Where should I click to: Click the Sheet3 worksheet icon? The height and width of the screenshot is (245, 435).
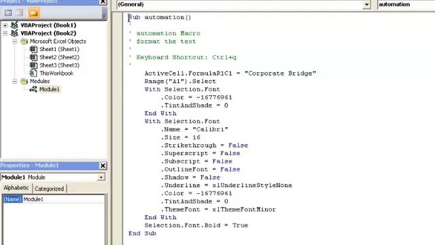33,65
